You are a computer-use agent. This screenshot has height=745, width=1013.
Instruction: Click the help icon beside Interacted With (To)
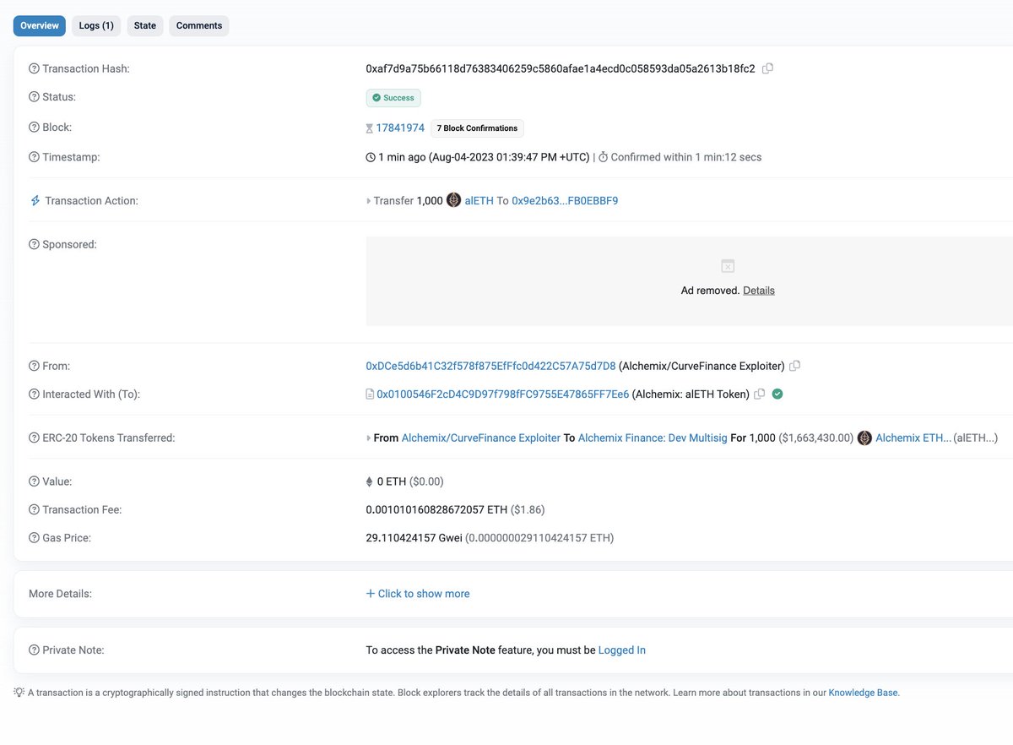34,394
